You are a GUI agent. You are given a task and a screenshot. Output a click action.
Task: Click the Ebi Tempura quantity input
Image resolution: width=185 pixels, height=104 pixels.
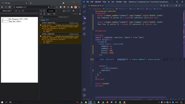(x=5, y=19)
